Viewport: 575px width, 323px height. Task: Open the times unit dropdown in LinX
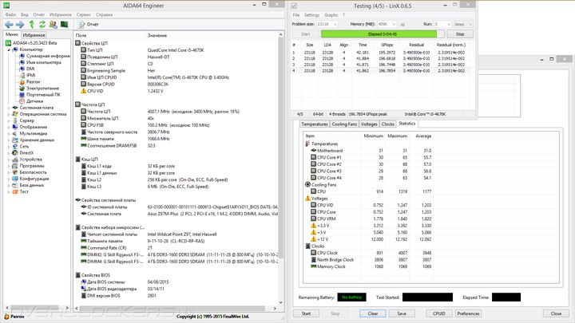point(470,25)
